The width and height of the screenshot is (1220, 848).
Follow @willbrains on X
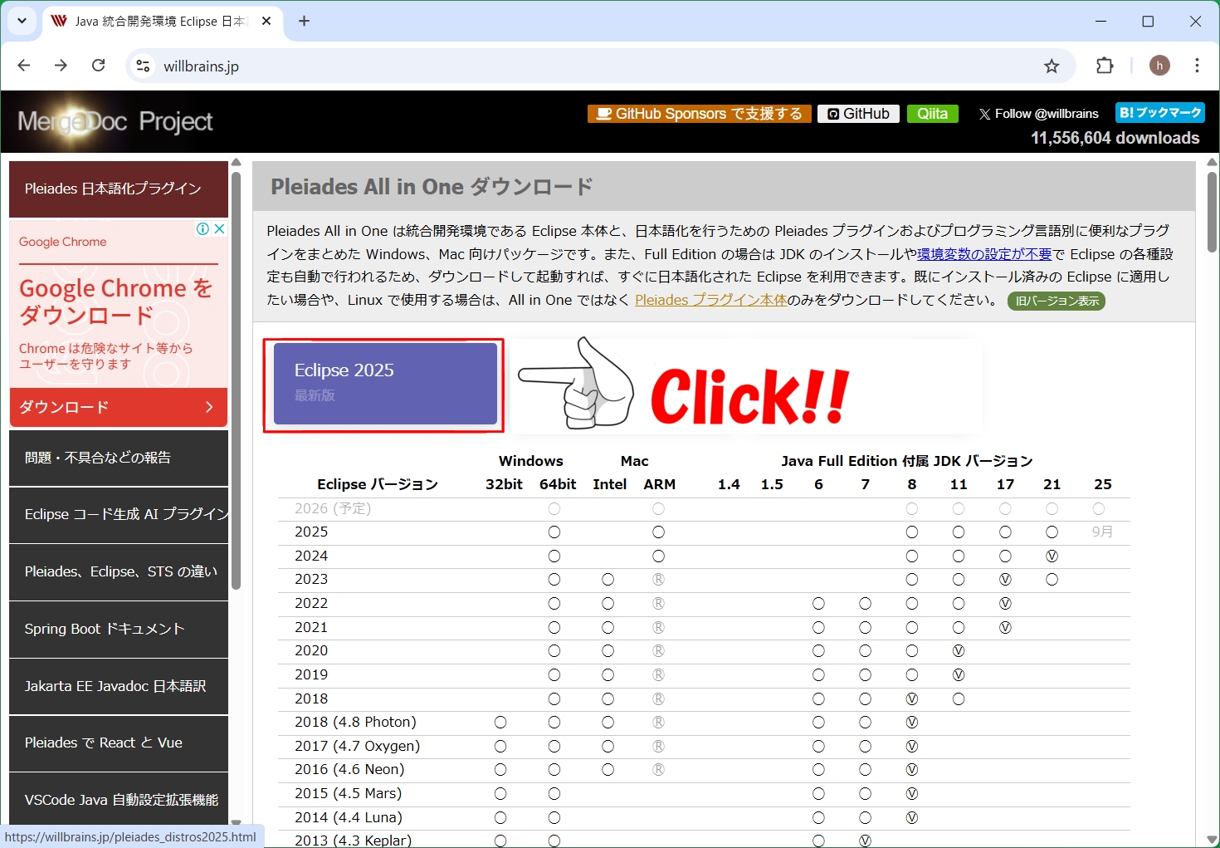1038,114
